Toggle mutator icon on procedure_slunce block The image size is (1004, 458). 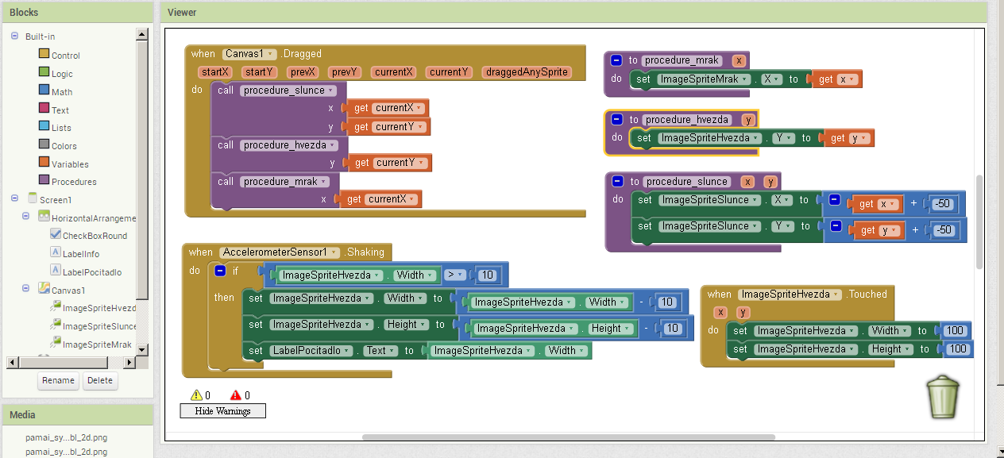click(617, 181)
